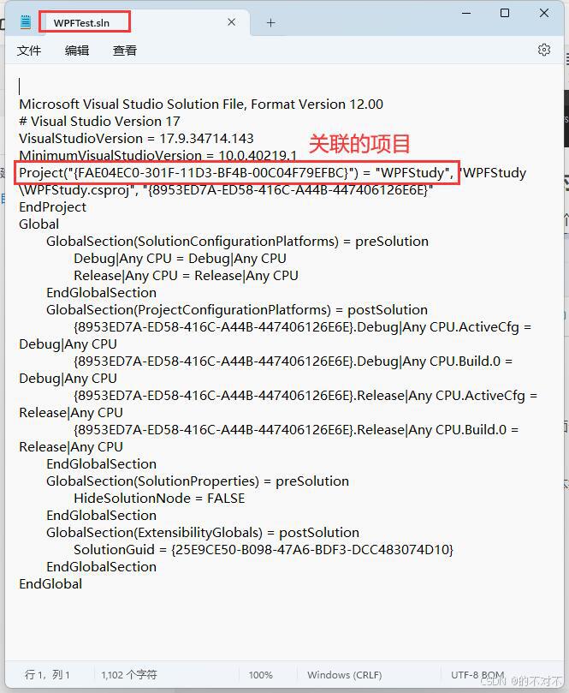This screenshot has height=693, width=569.
Task: Click the Format Version 12.00 header line
Action: 201,105
